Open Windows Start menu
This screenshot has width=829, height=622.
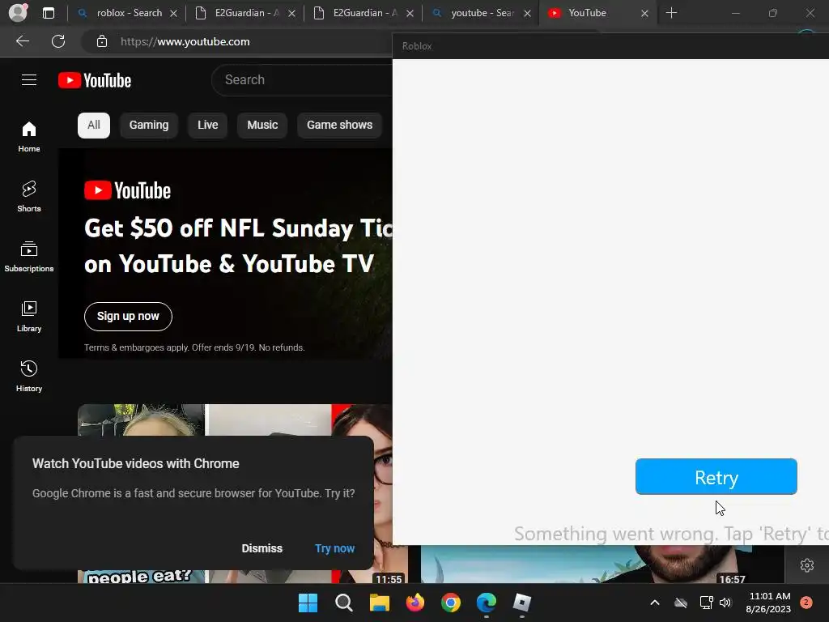coord(308,603)
